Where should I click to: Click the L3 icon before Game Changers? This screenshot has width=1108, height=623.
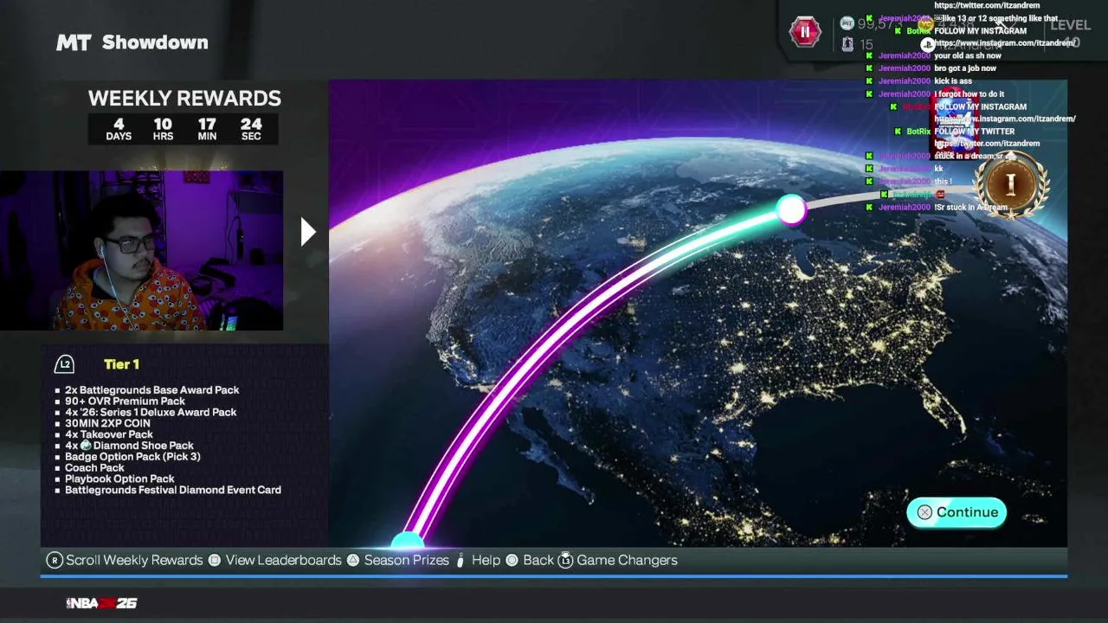(565, 560)
